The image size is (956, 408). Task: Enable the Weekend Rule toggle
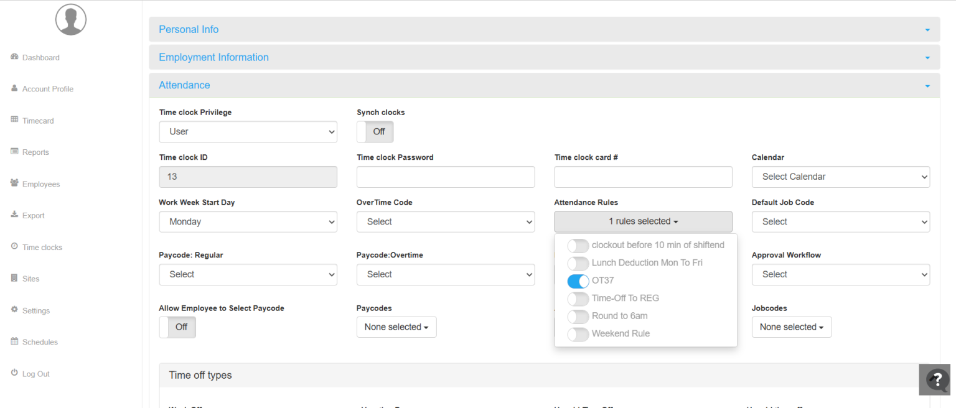[x=578, y=334]
